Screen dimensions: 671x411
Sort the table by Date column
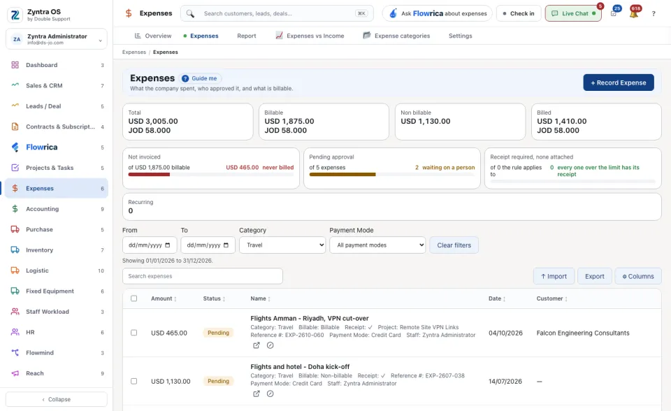tap(497, 298)
